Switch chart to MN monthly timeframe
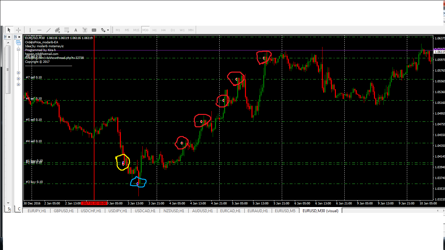 (x=191, y=30)
